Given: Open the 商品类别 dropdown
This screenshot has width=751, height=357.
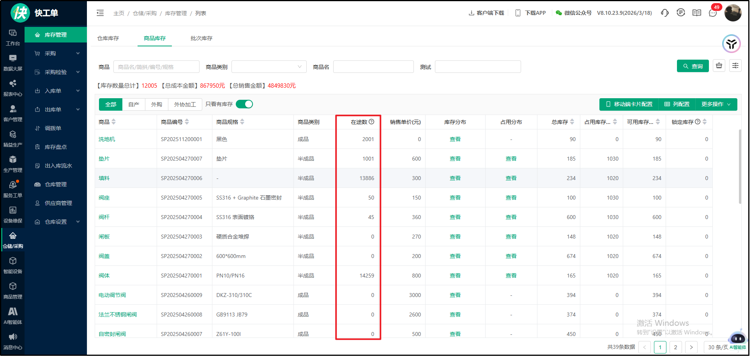Looking at the screenshot, I should pyautogui.click(x=269, y=67).
